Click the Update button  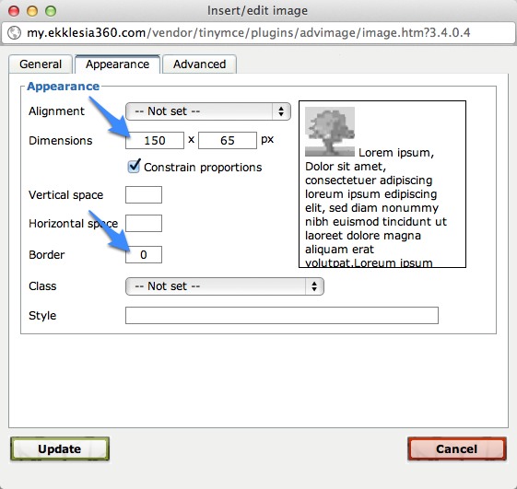pos(60,448)
